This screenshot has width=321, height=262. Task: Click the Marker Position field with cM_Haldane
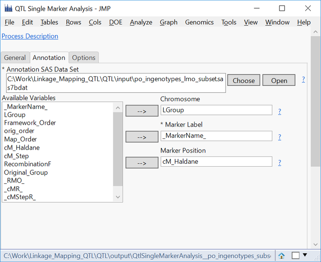tap(217, 162)
